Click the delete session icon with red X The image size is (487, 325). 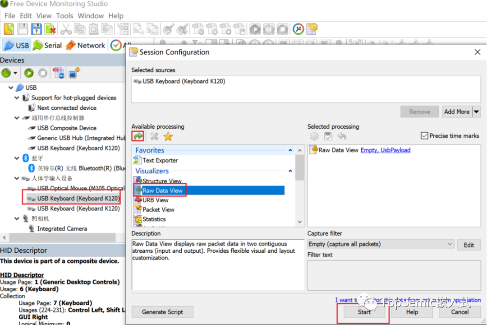pyautogui.click(x=50, y=29)
